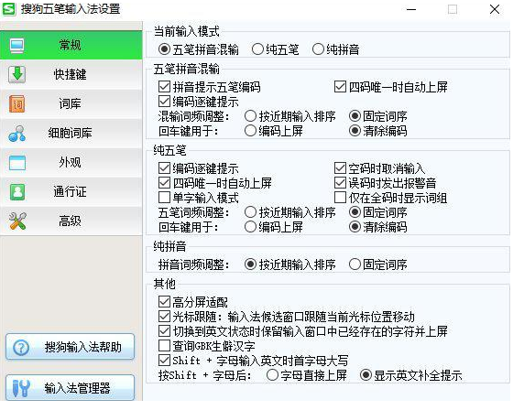The image size is (513, 410).
Task: Toggle 光标跟随 checkbox
Action: pyautogui.click(x=164, y=317)
